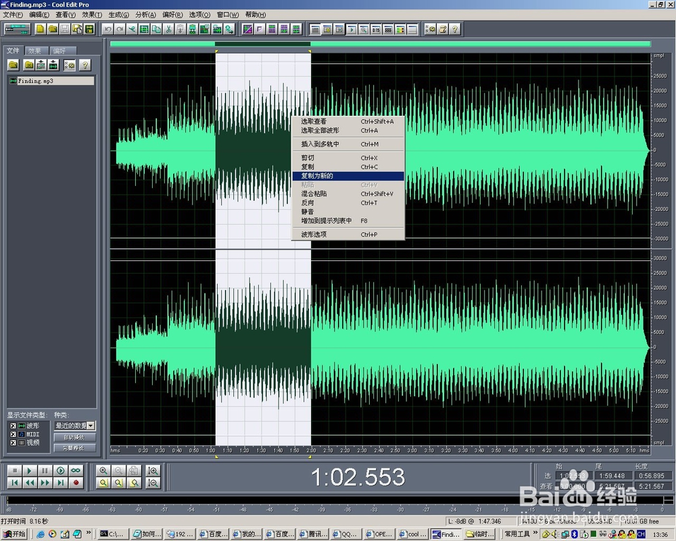The width and height of the screenshot is (676, 541).
Task: Choose 增加到提示列表中 in the context menu
Action: (x=348, y=221)
